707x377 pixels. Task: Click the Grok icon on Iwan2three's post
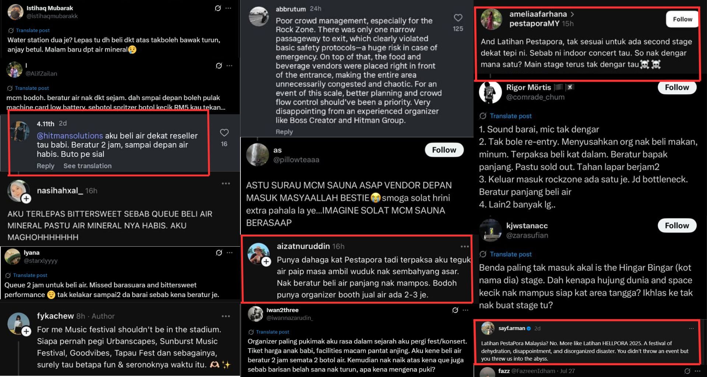[455, 310]
